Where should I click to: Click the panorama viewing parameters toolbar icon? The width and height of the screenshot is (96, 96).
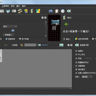[8, 11]
